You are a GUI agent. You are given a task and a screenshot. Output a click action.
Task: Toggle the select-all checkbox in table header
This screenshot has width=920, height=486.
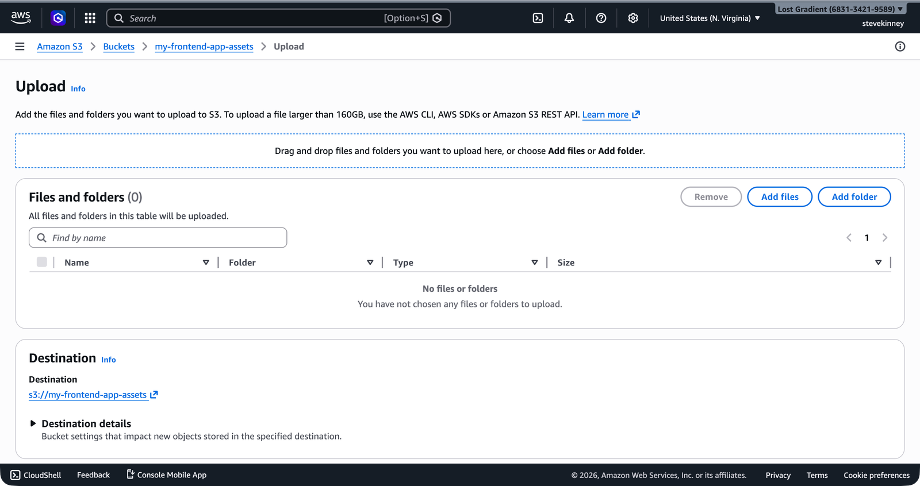[41, 262]
